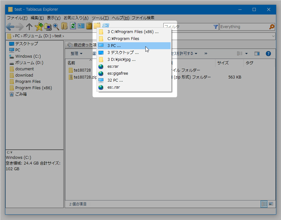Open the 編集(E) menu
The width and height of the screenshot is (281, 220).
coord(37,18)
